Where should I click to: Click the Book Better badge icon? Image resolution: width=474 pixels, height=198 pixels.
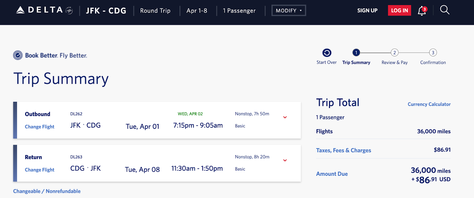pos(18,55)
